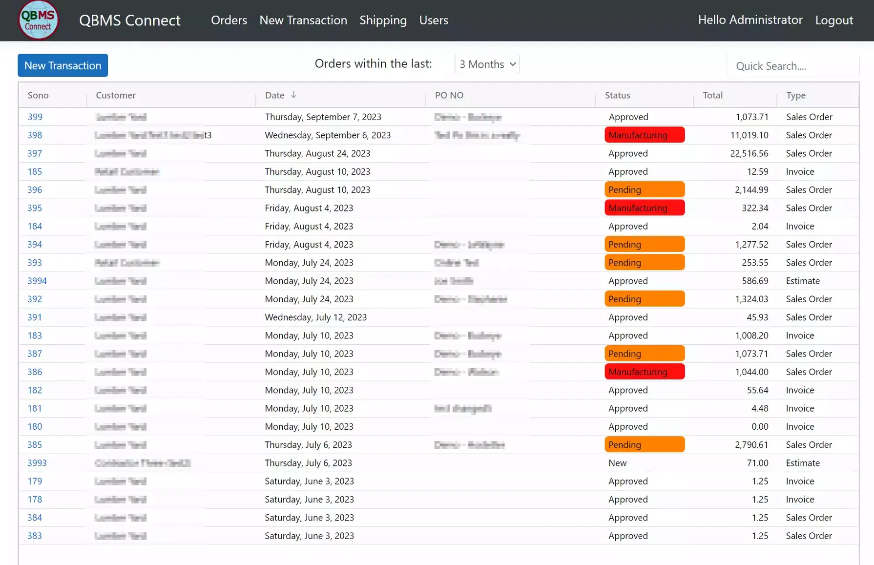
Task: Select New Transaction in top navigation
Action: pos(303,20)
